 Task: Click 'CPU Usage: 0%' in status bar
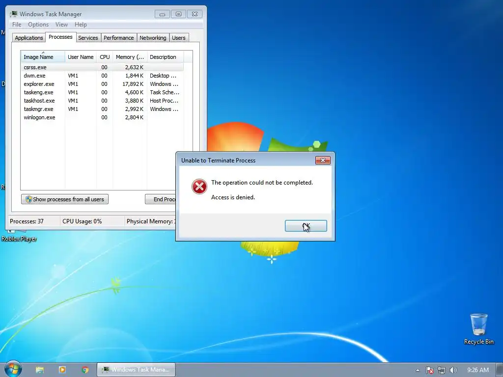(x=82, y=221)
